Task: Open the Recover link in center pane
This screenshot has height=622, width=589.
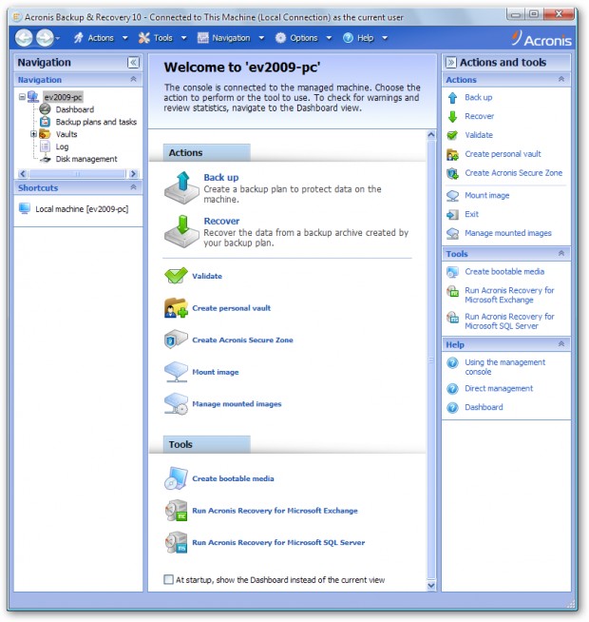Action: [221, 221]
